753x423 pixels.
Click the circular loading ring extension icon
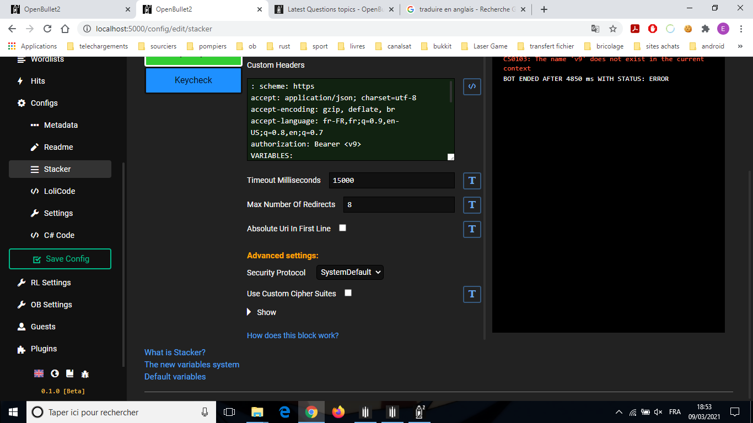click(x=670, y=29)
